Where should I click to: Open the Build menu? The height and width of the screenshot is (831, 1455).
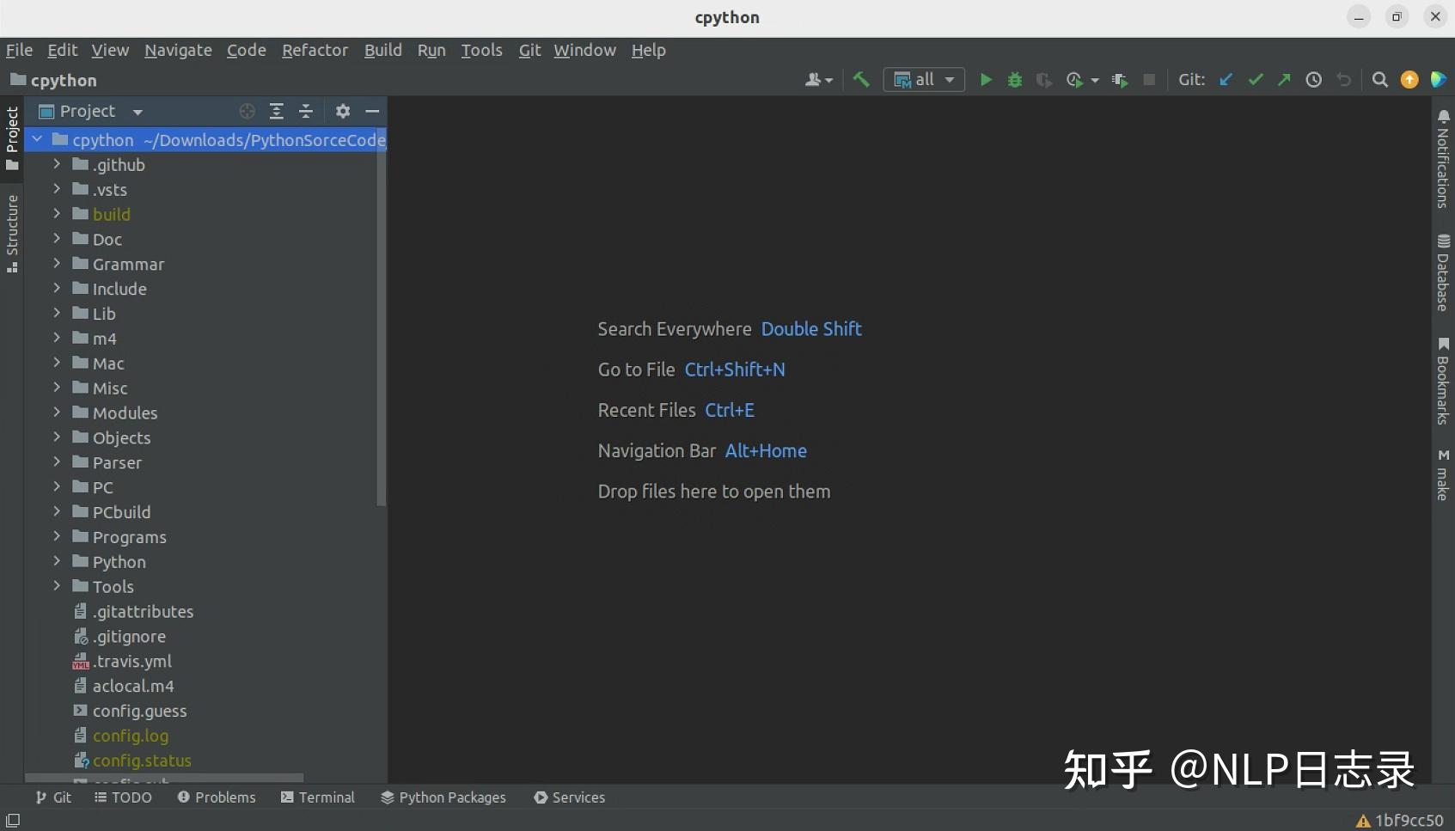[382, 50]
